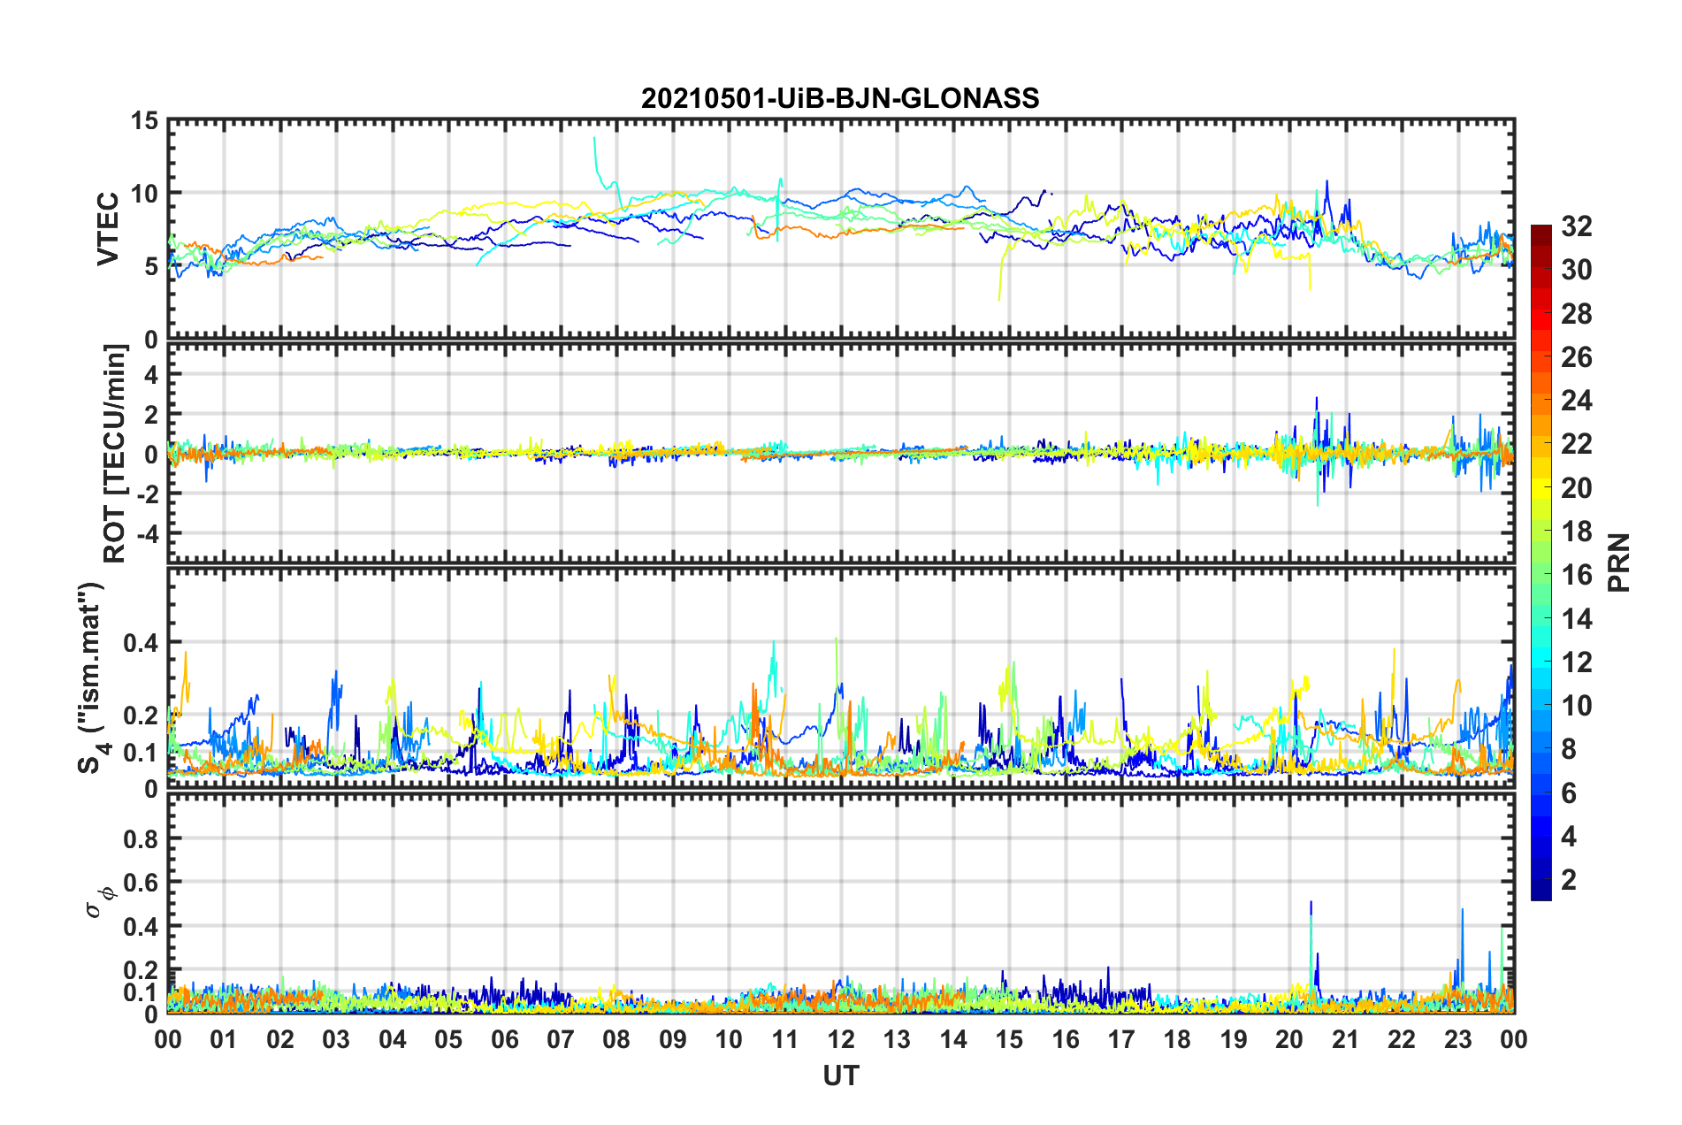Select colorbar tick value 16
Viewport: 1682px width, 1125px height.
(1576, 575)
